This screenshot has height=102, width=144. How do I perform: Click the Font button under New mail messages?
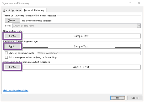[12, 36]
